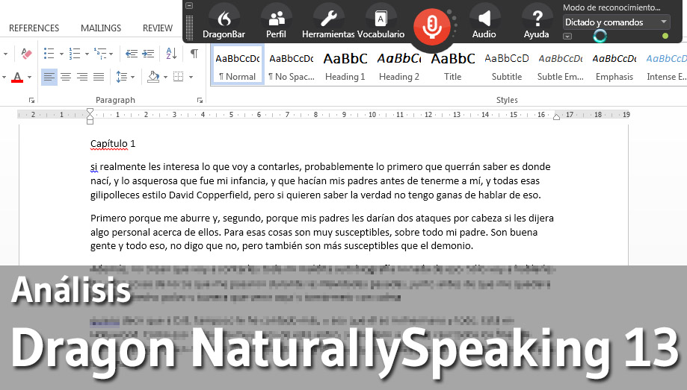Open the Perfil menu in DragonBar
This screenshot has width=687, height=390.
click(276, 22)
